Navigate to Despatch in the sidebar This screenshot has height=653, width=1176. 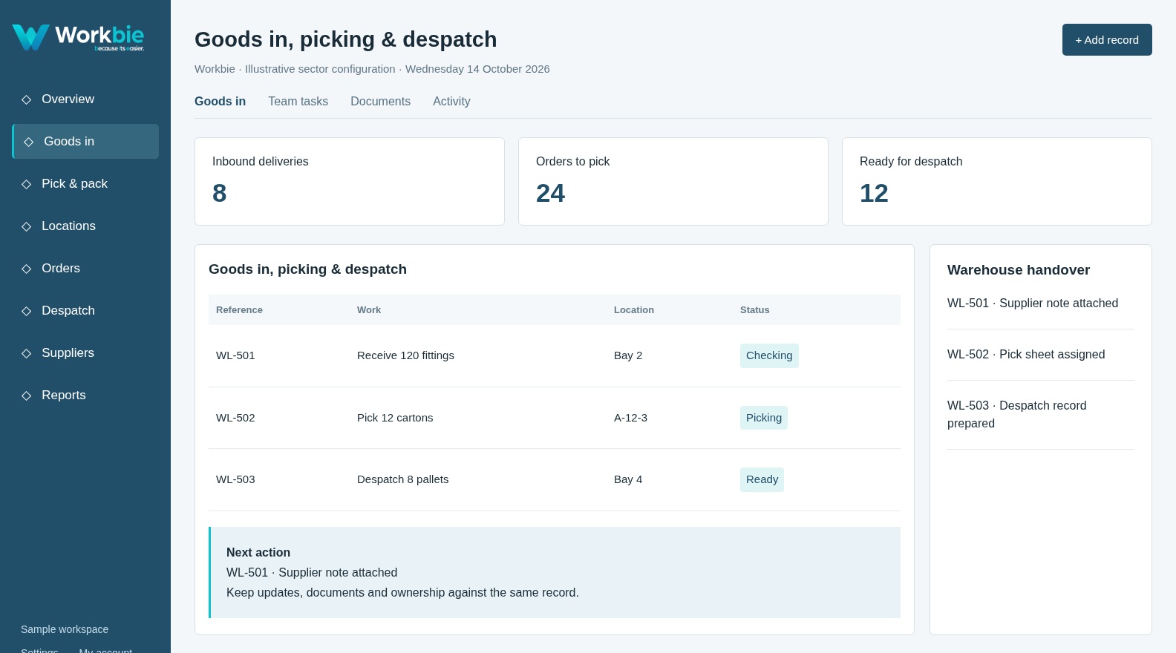(85, 310)
